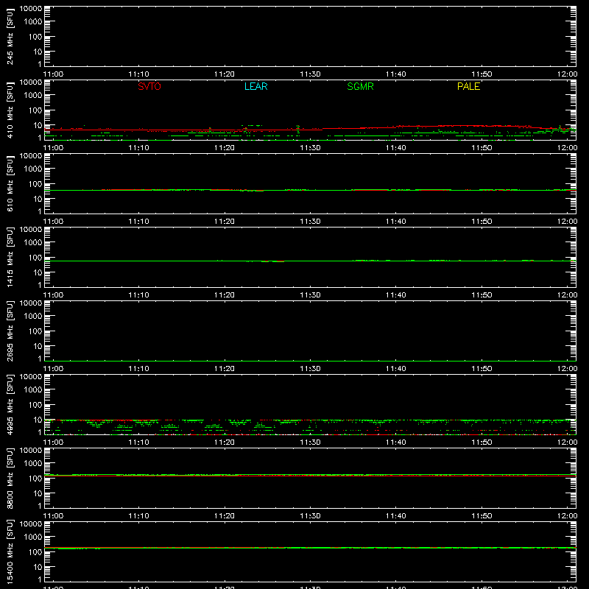Click 11:40 tick label below 2695 MHz plot
Viewport: 589px width, 589px height.
click(x=396, y=369)
